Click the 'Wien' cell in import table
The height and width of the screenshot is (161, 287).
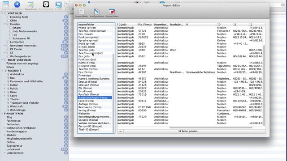tap(173, 50)
